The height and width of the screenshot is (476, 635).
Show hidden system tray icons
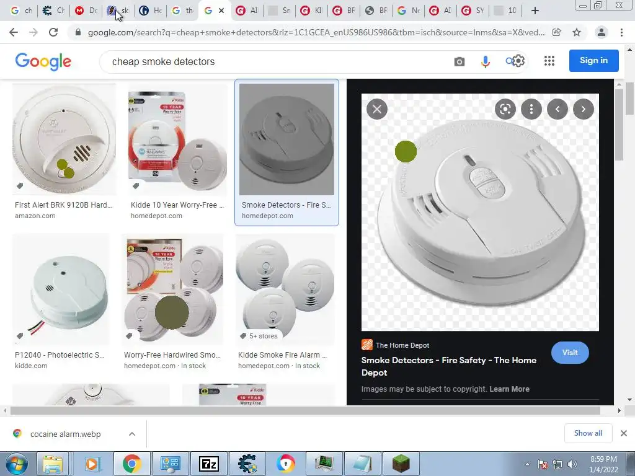pyautogui.click(x=527, y=464)
